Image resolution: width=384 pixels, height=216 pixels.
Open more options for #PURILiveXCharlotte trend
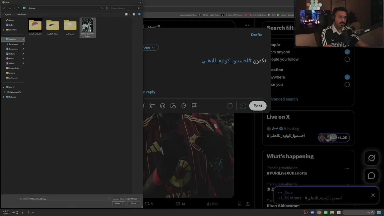(347, 169)
